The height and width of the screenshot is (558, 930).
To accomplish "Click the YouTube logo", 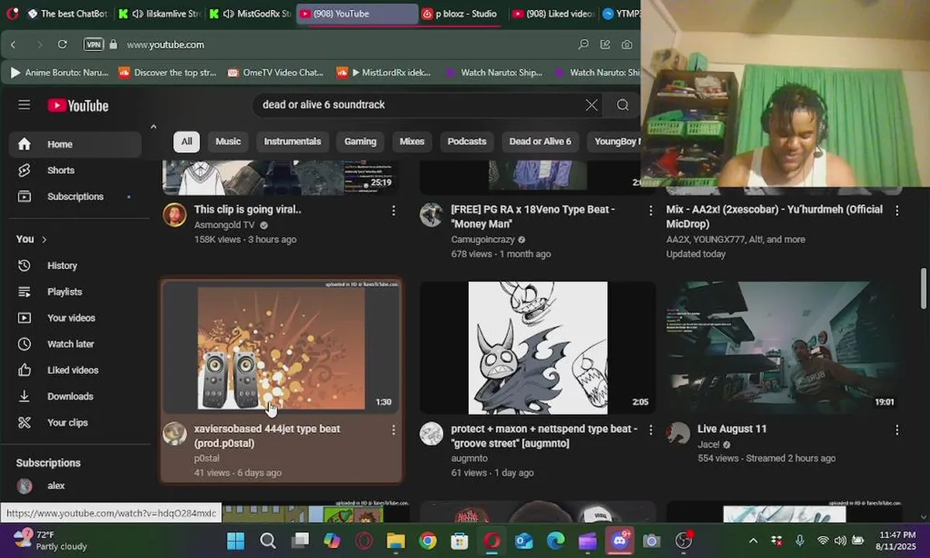I will tap(77, 105).
